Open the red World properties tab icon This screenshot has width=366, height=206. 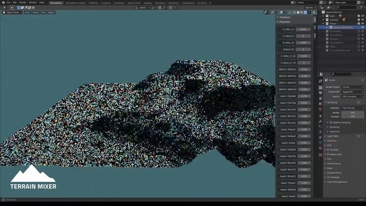[x=320, y=109]
